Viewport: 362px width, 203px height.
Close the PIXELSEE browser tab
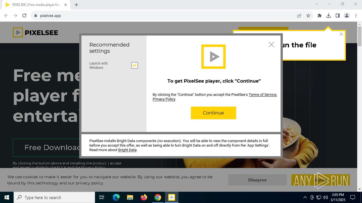coord(66,5)
